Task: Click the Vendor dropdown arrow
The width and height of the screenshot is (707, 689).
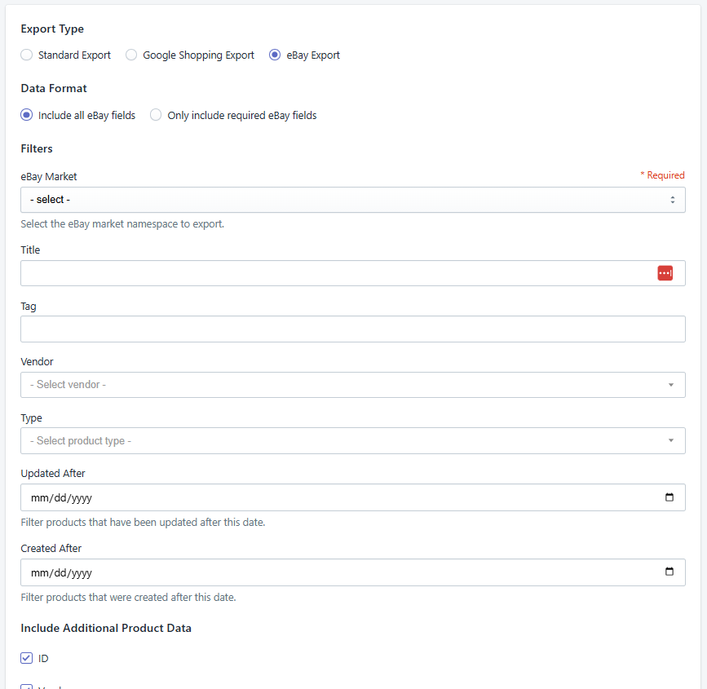Action: point(671,384)
